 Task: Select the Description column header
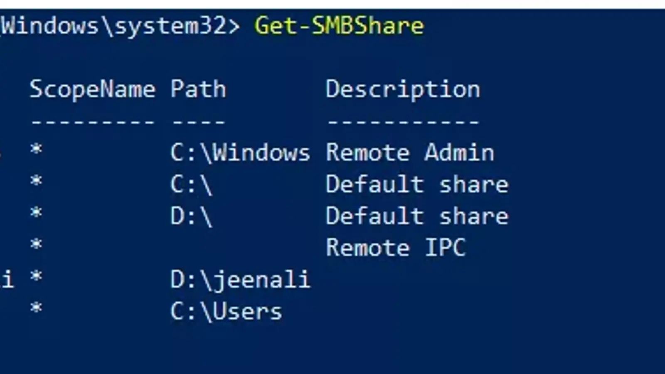(403, 89)
